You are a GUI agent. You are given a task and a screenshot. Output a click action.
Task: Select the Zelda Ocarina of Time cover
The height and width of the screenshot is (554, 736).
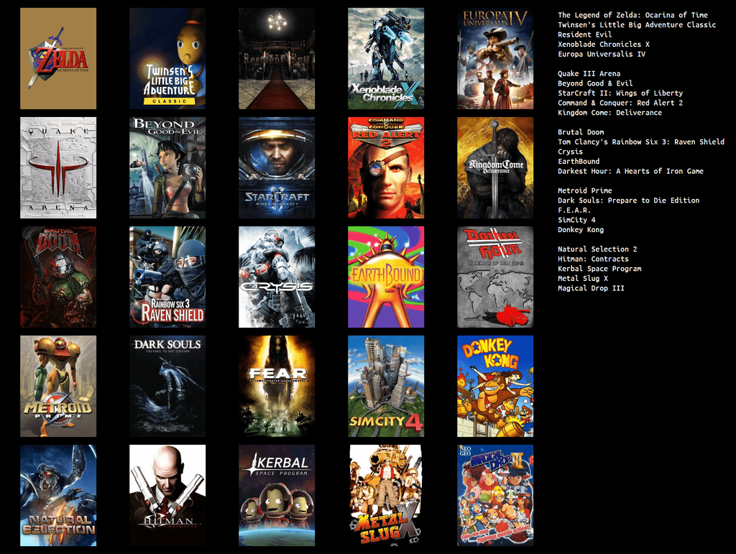pos(58,59)
